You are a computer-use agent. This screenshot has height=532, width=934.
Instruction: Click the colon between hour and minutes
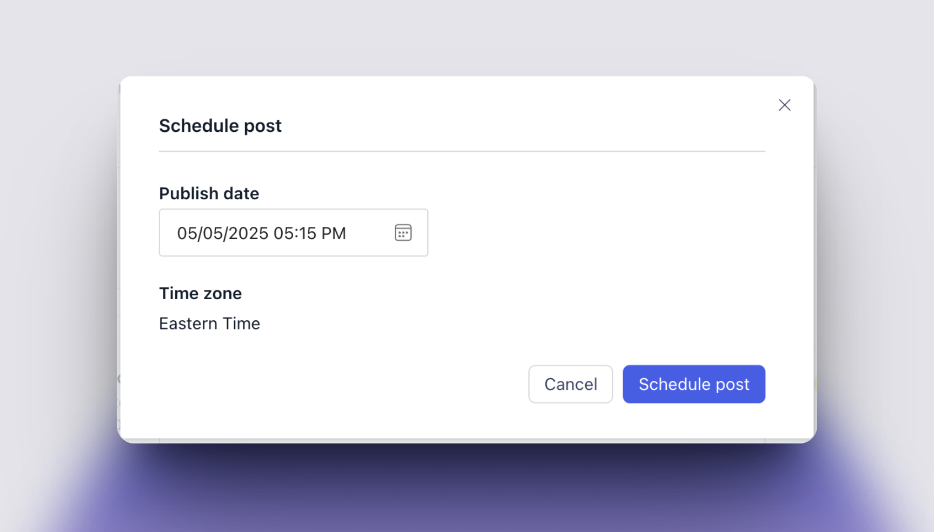pyautogui.click(x=296, y=233)
